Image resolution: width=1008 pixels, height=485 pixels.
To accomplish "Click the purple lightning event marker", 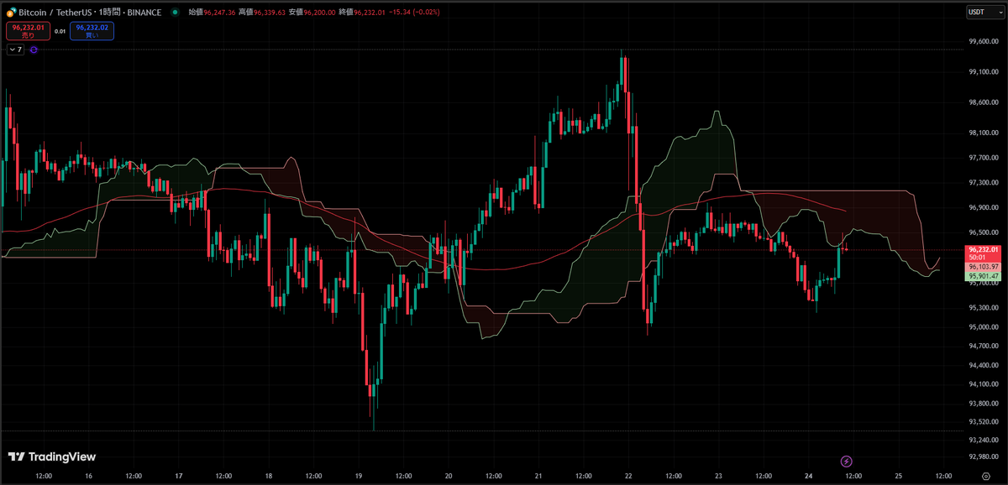I will (847, 461).
